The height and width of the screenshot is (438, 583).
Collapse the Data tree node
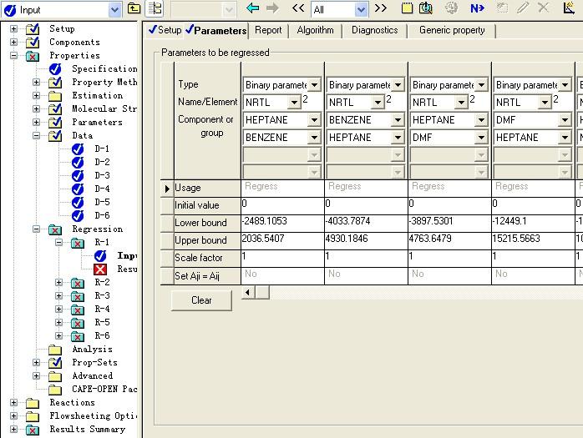tap(37, 135)
